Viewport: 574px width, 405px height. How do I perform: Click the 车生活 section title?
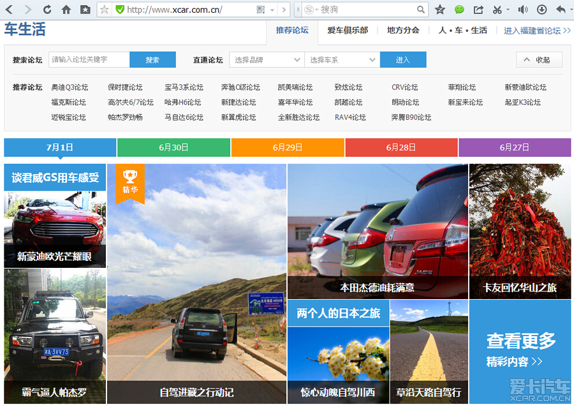(25, 29)
